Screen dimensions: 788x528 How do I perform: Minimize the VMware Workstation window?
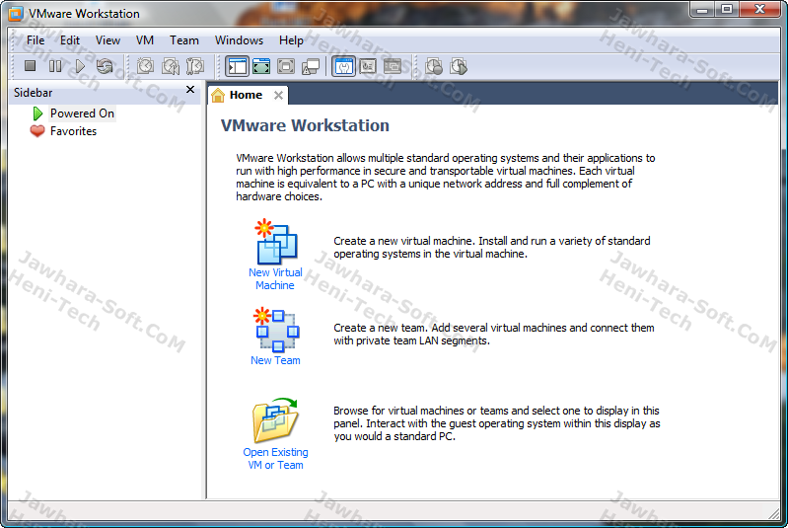coord(702,10)
